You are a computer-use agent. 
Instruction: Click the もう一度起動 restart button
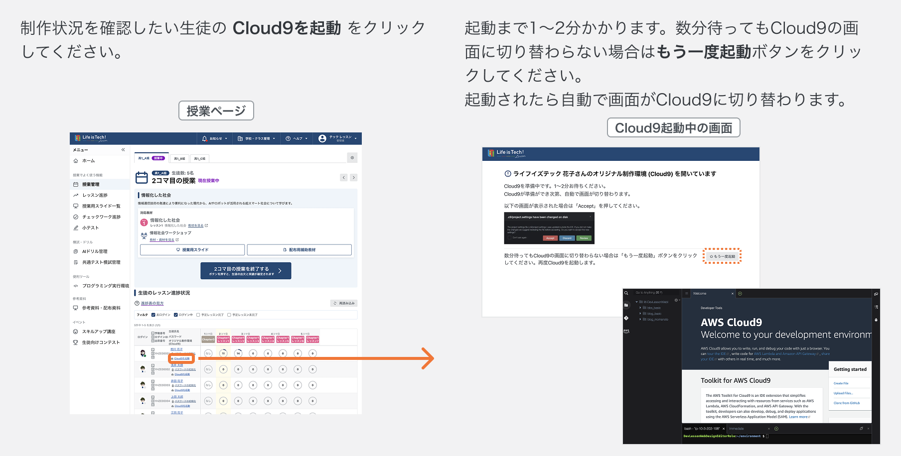[723, 256]
